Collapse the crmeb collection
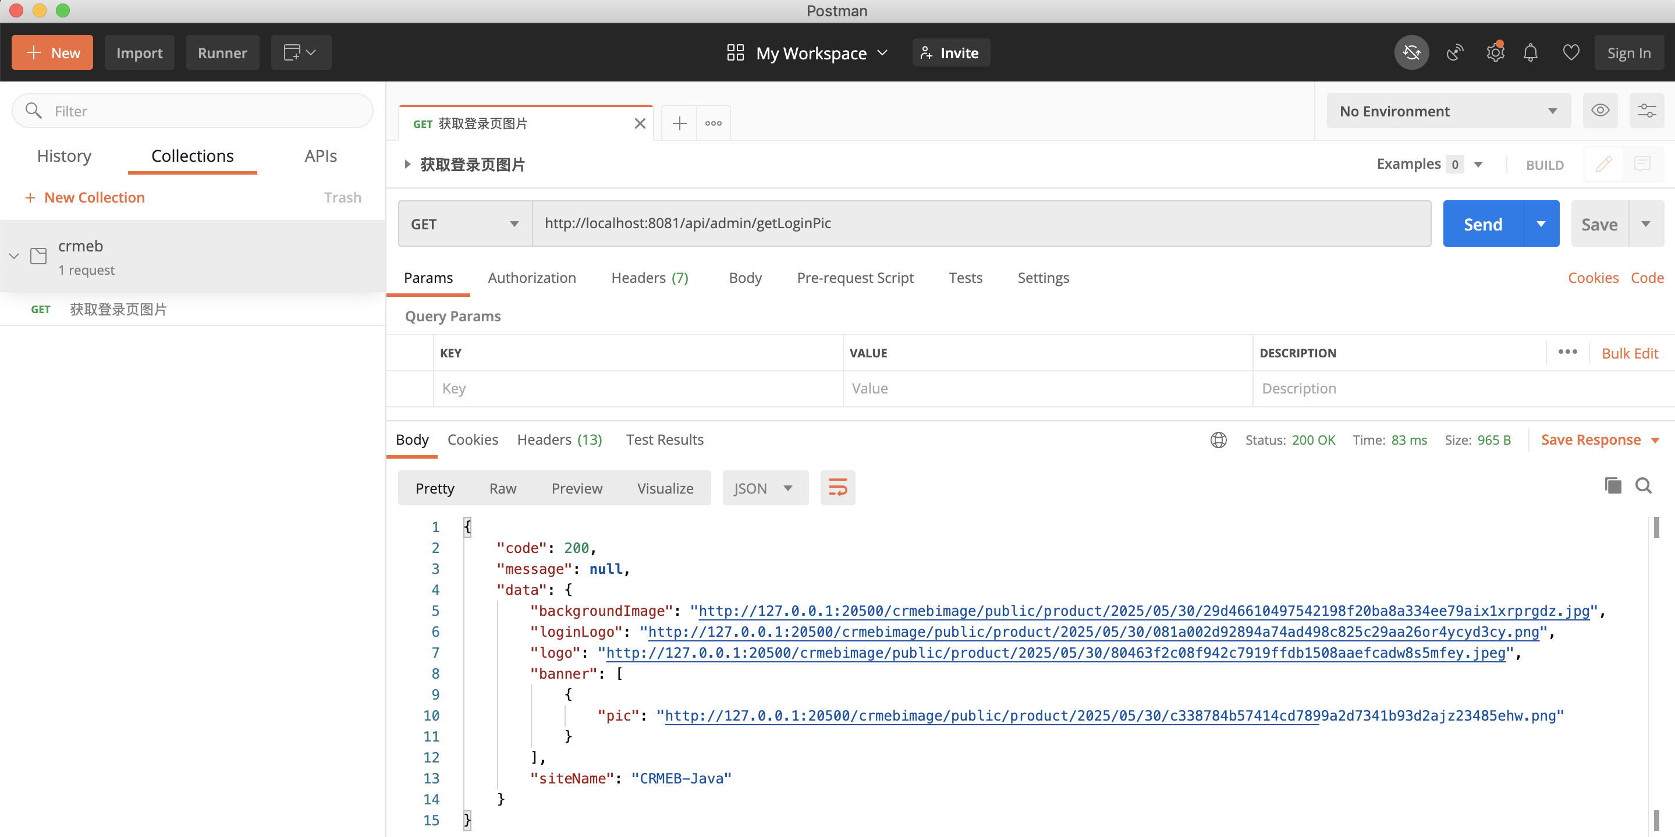1675x837 pixels. point(15,256)
